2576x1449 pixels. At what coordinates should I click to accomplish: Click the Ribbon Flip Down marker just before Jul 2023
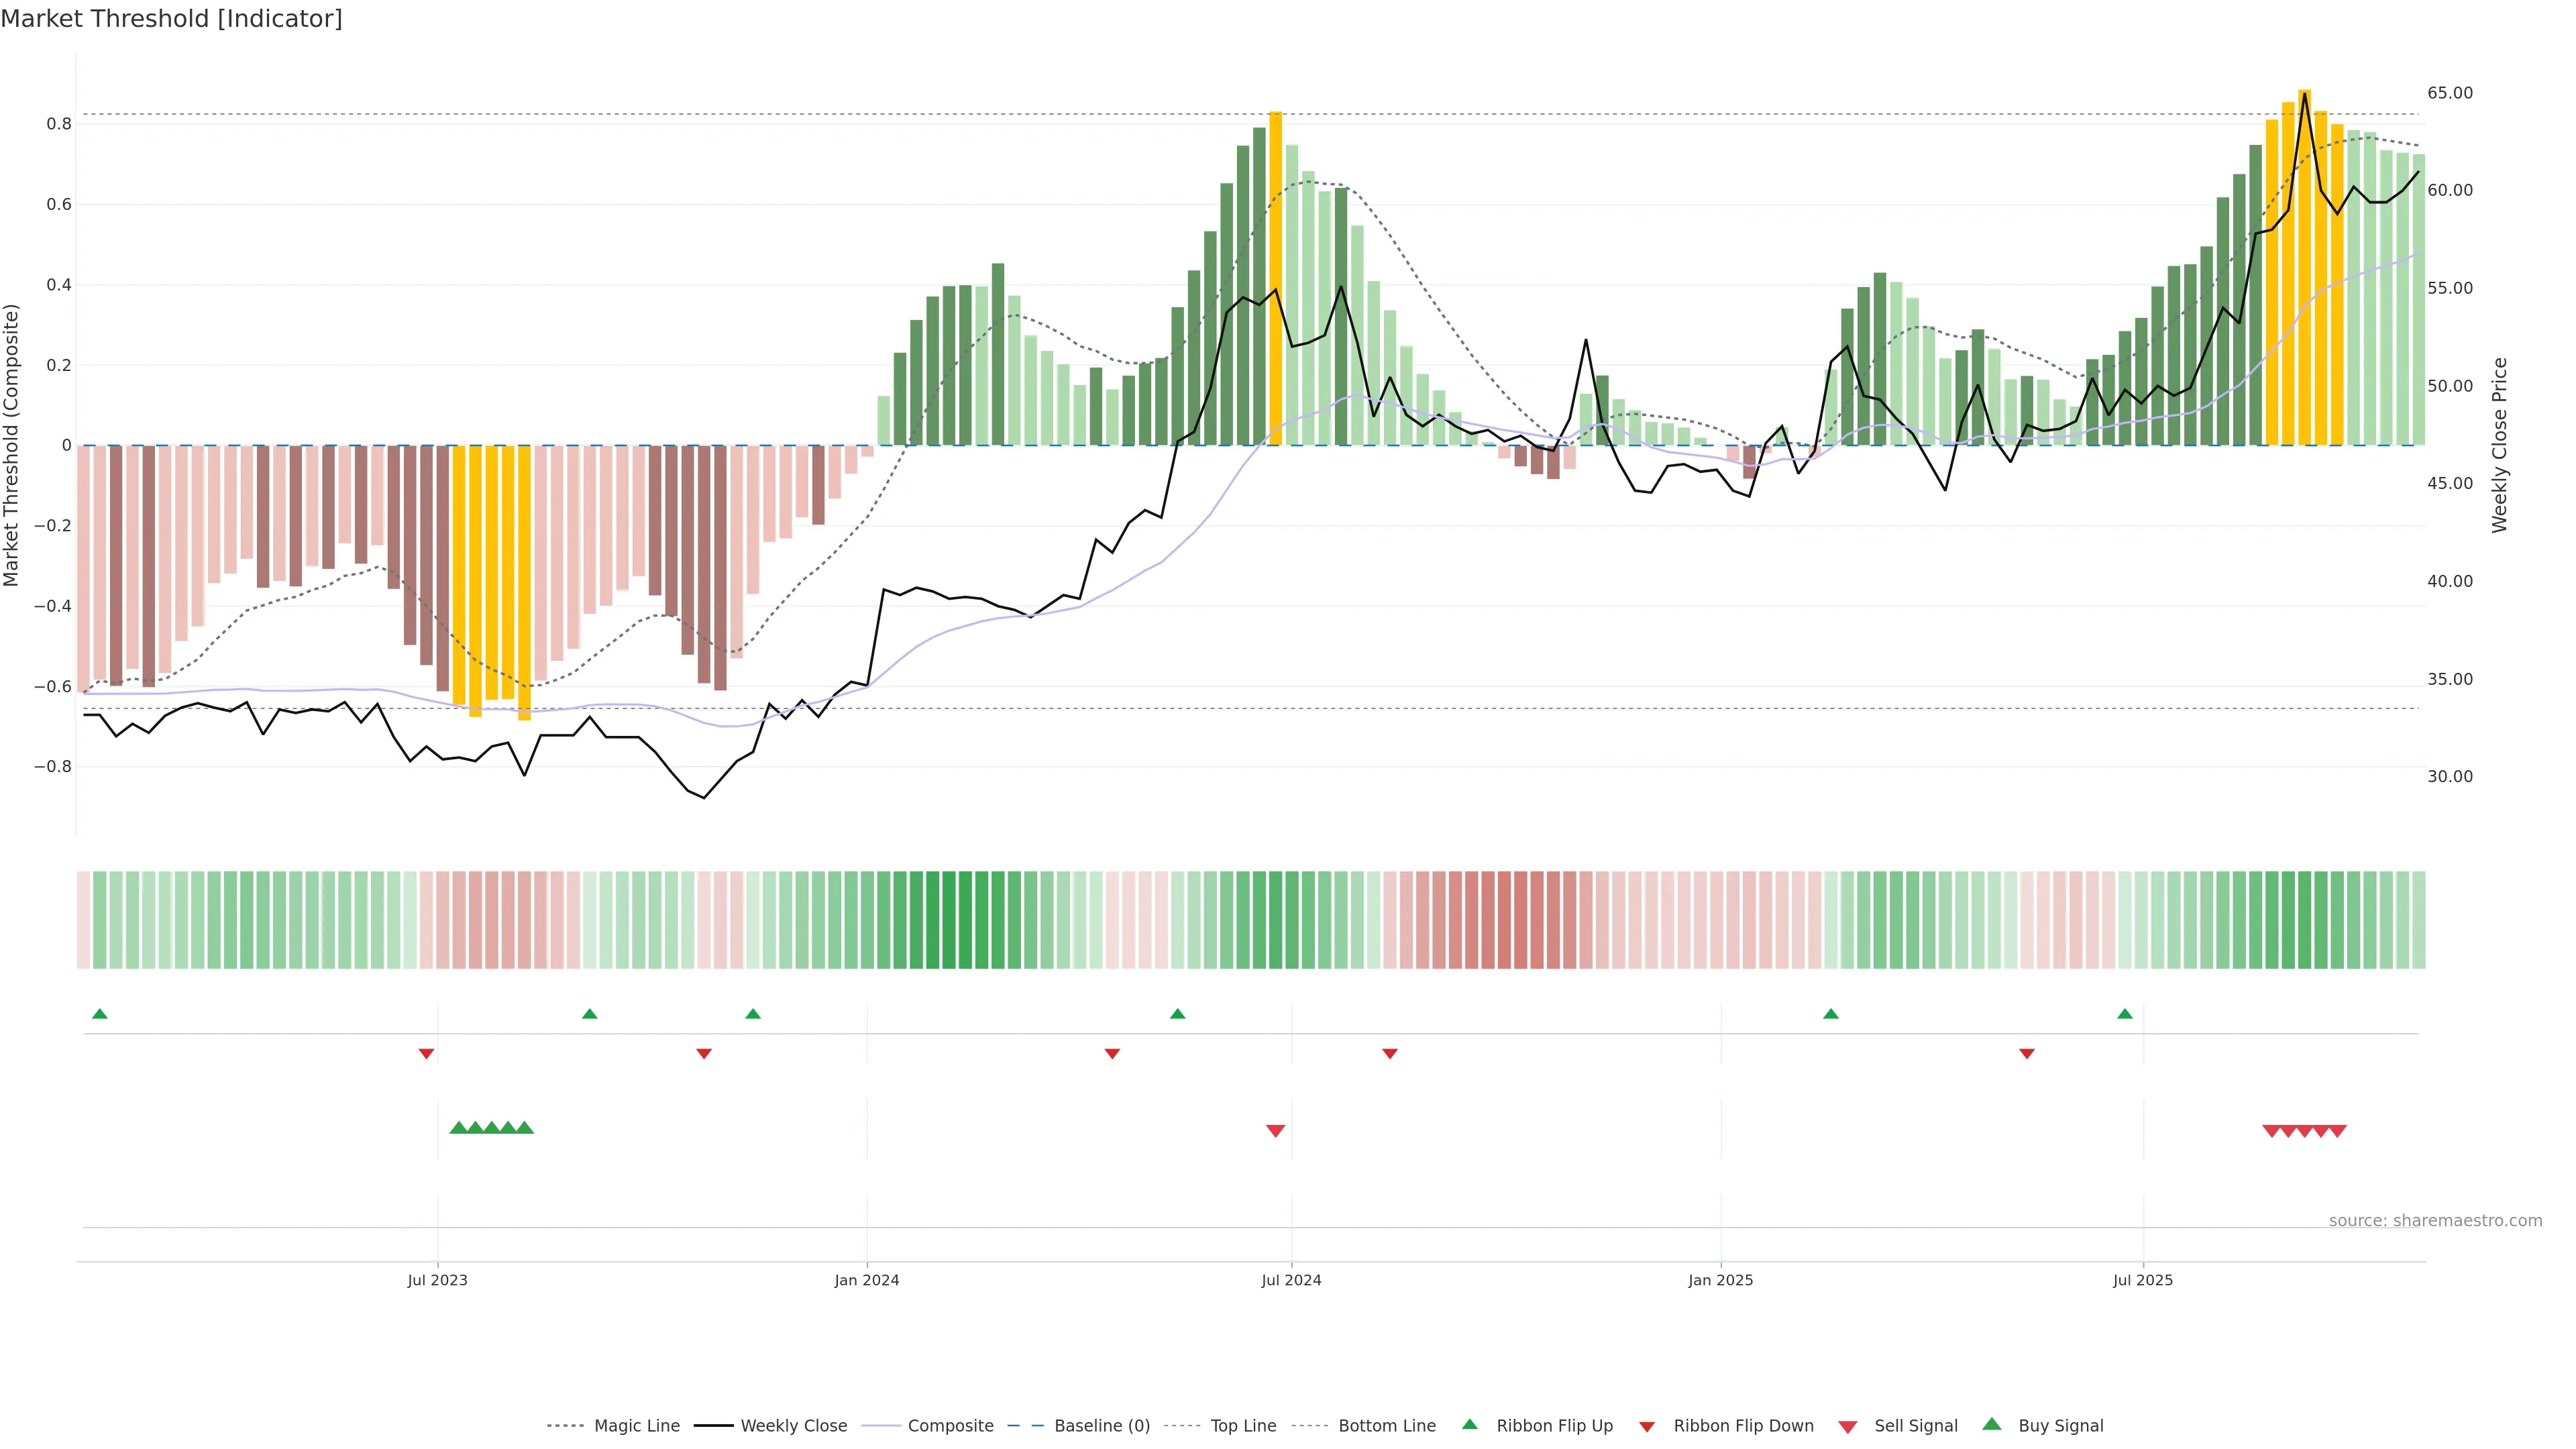tap(426, 1054)
